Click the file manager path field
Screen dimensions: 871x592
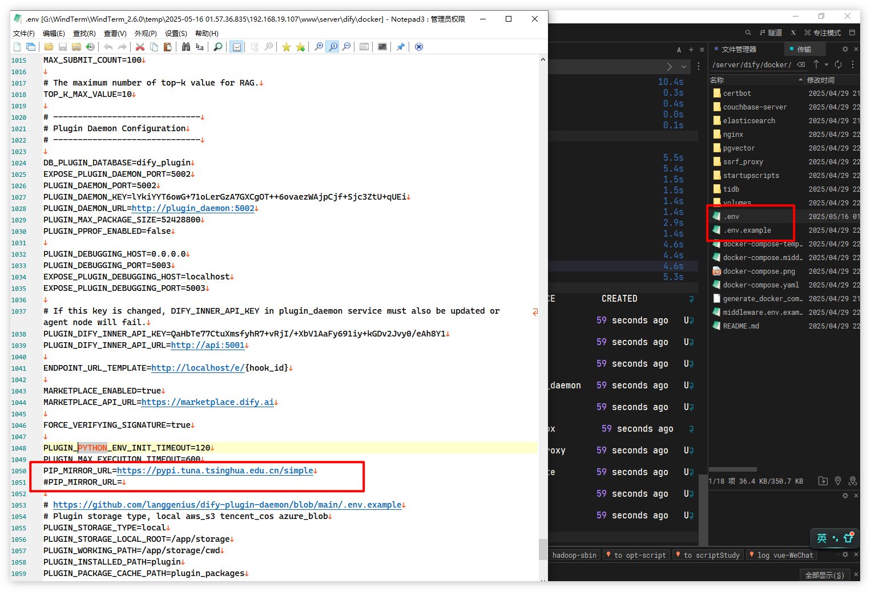pyautogui.click(x=752, y=65)
